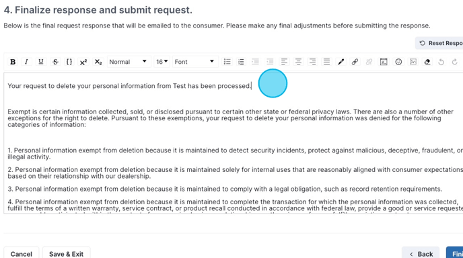463x258 pixels.
Task: Click the outdent icon
Action: (x=270, y=62)
